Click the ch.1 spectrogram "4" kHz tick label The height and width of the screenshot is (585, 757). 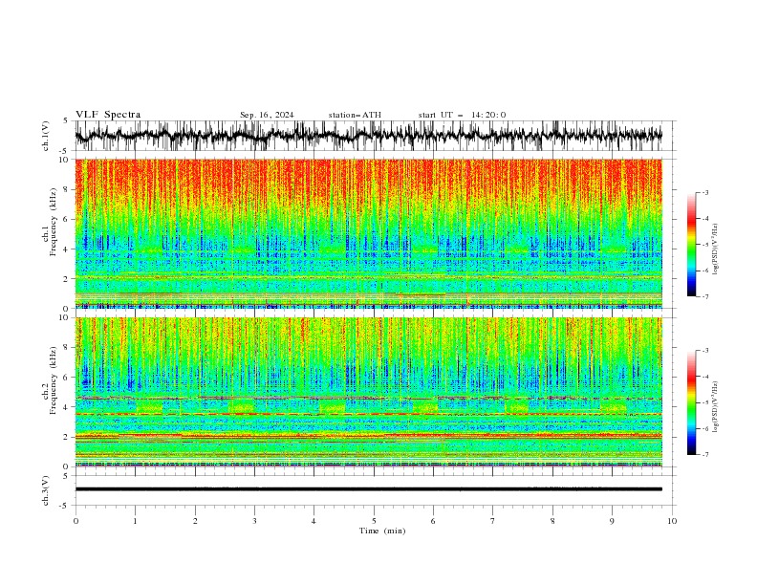[67, 249]
